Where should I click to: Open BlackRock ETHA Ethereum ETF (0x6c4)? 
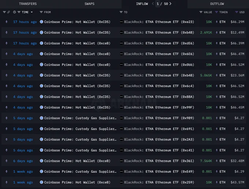coord(159,86)
